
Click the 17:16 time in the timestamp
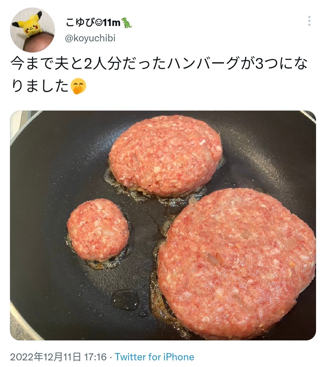(95, 357)
